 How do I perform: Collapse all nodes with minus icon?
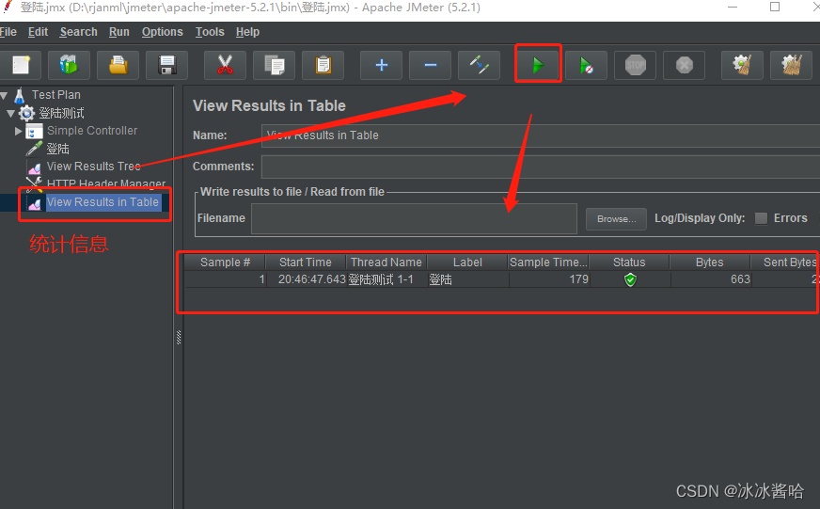[x=431, y=66]
